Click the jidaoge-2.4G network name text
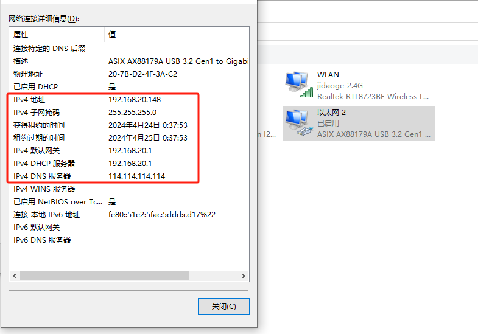 tap(340, 86)
